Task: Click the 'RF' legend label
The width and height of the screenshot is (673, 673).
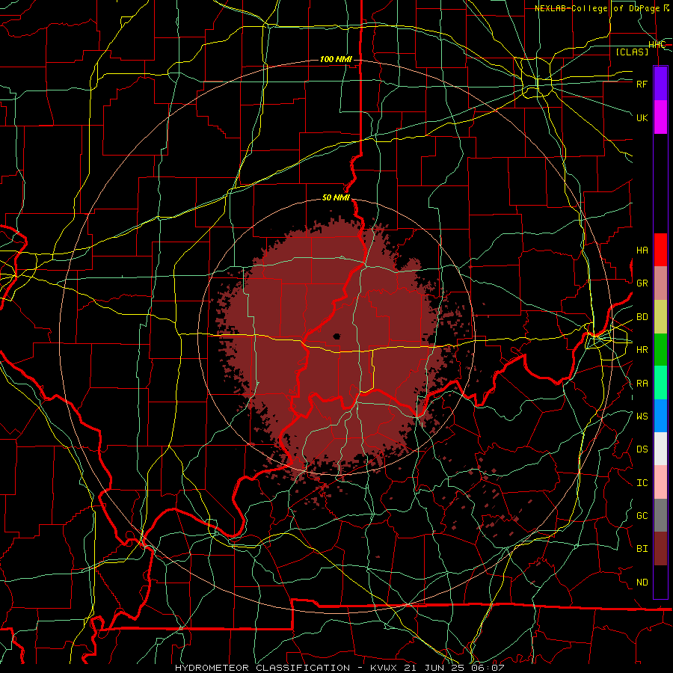Action: (x=642, y=84)
